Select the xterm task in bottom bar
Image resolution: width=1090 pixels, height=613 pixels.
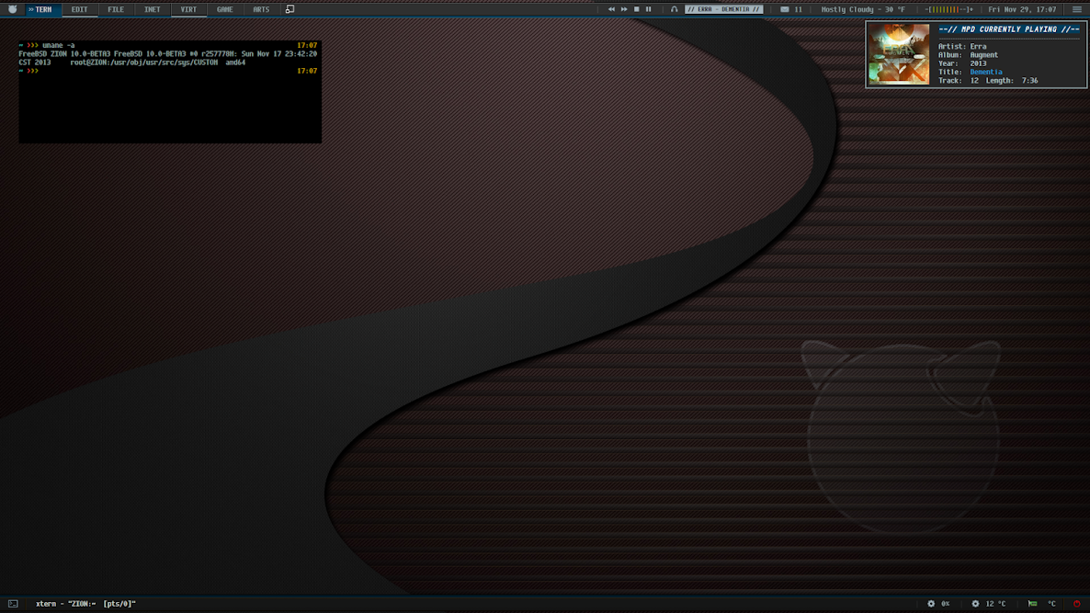[x=85, y=603]
